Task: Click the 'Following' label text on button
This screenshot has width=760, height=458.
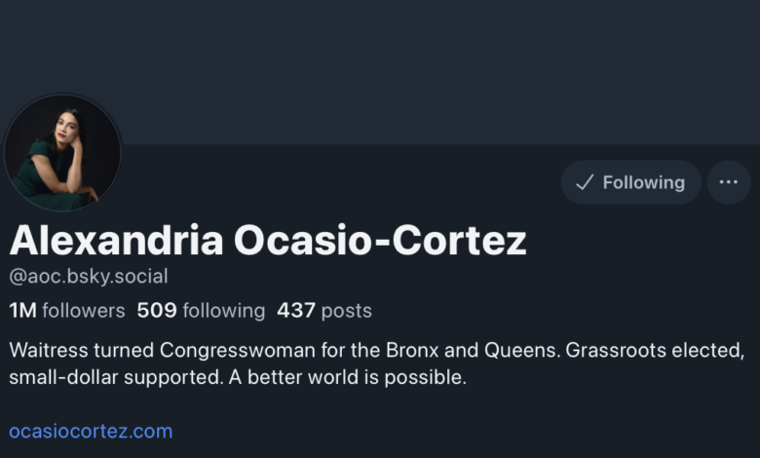Action: coord(644,182)
